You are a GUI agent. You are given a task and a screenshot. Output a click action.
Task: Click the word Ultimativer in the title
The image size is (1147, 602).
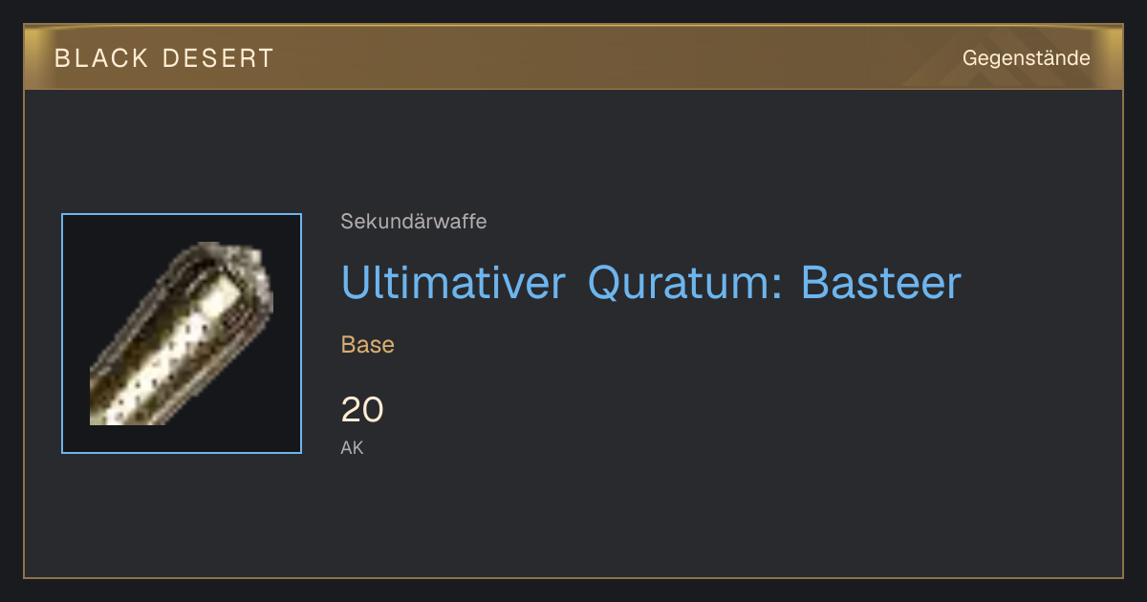pyautogui.click(x=453, y=283)
